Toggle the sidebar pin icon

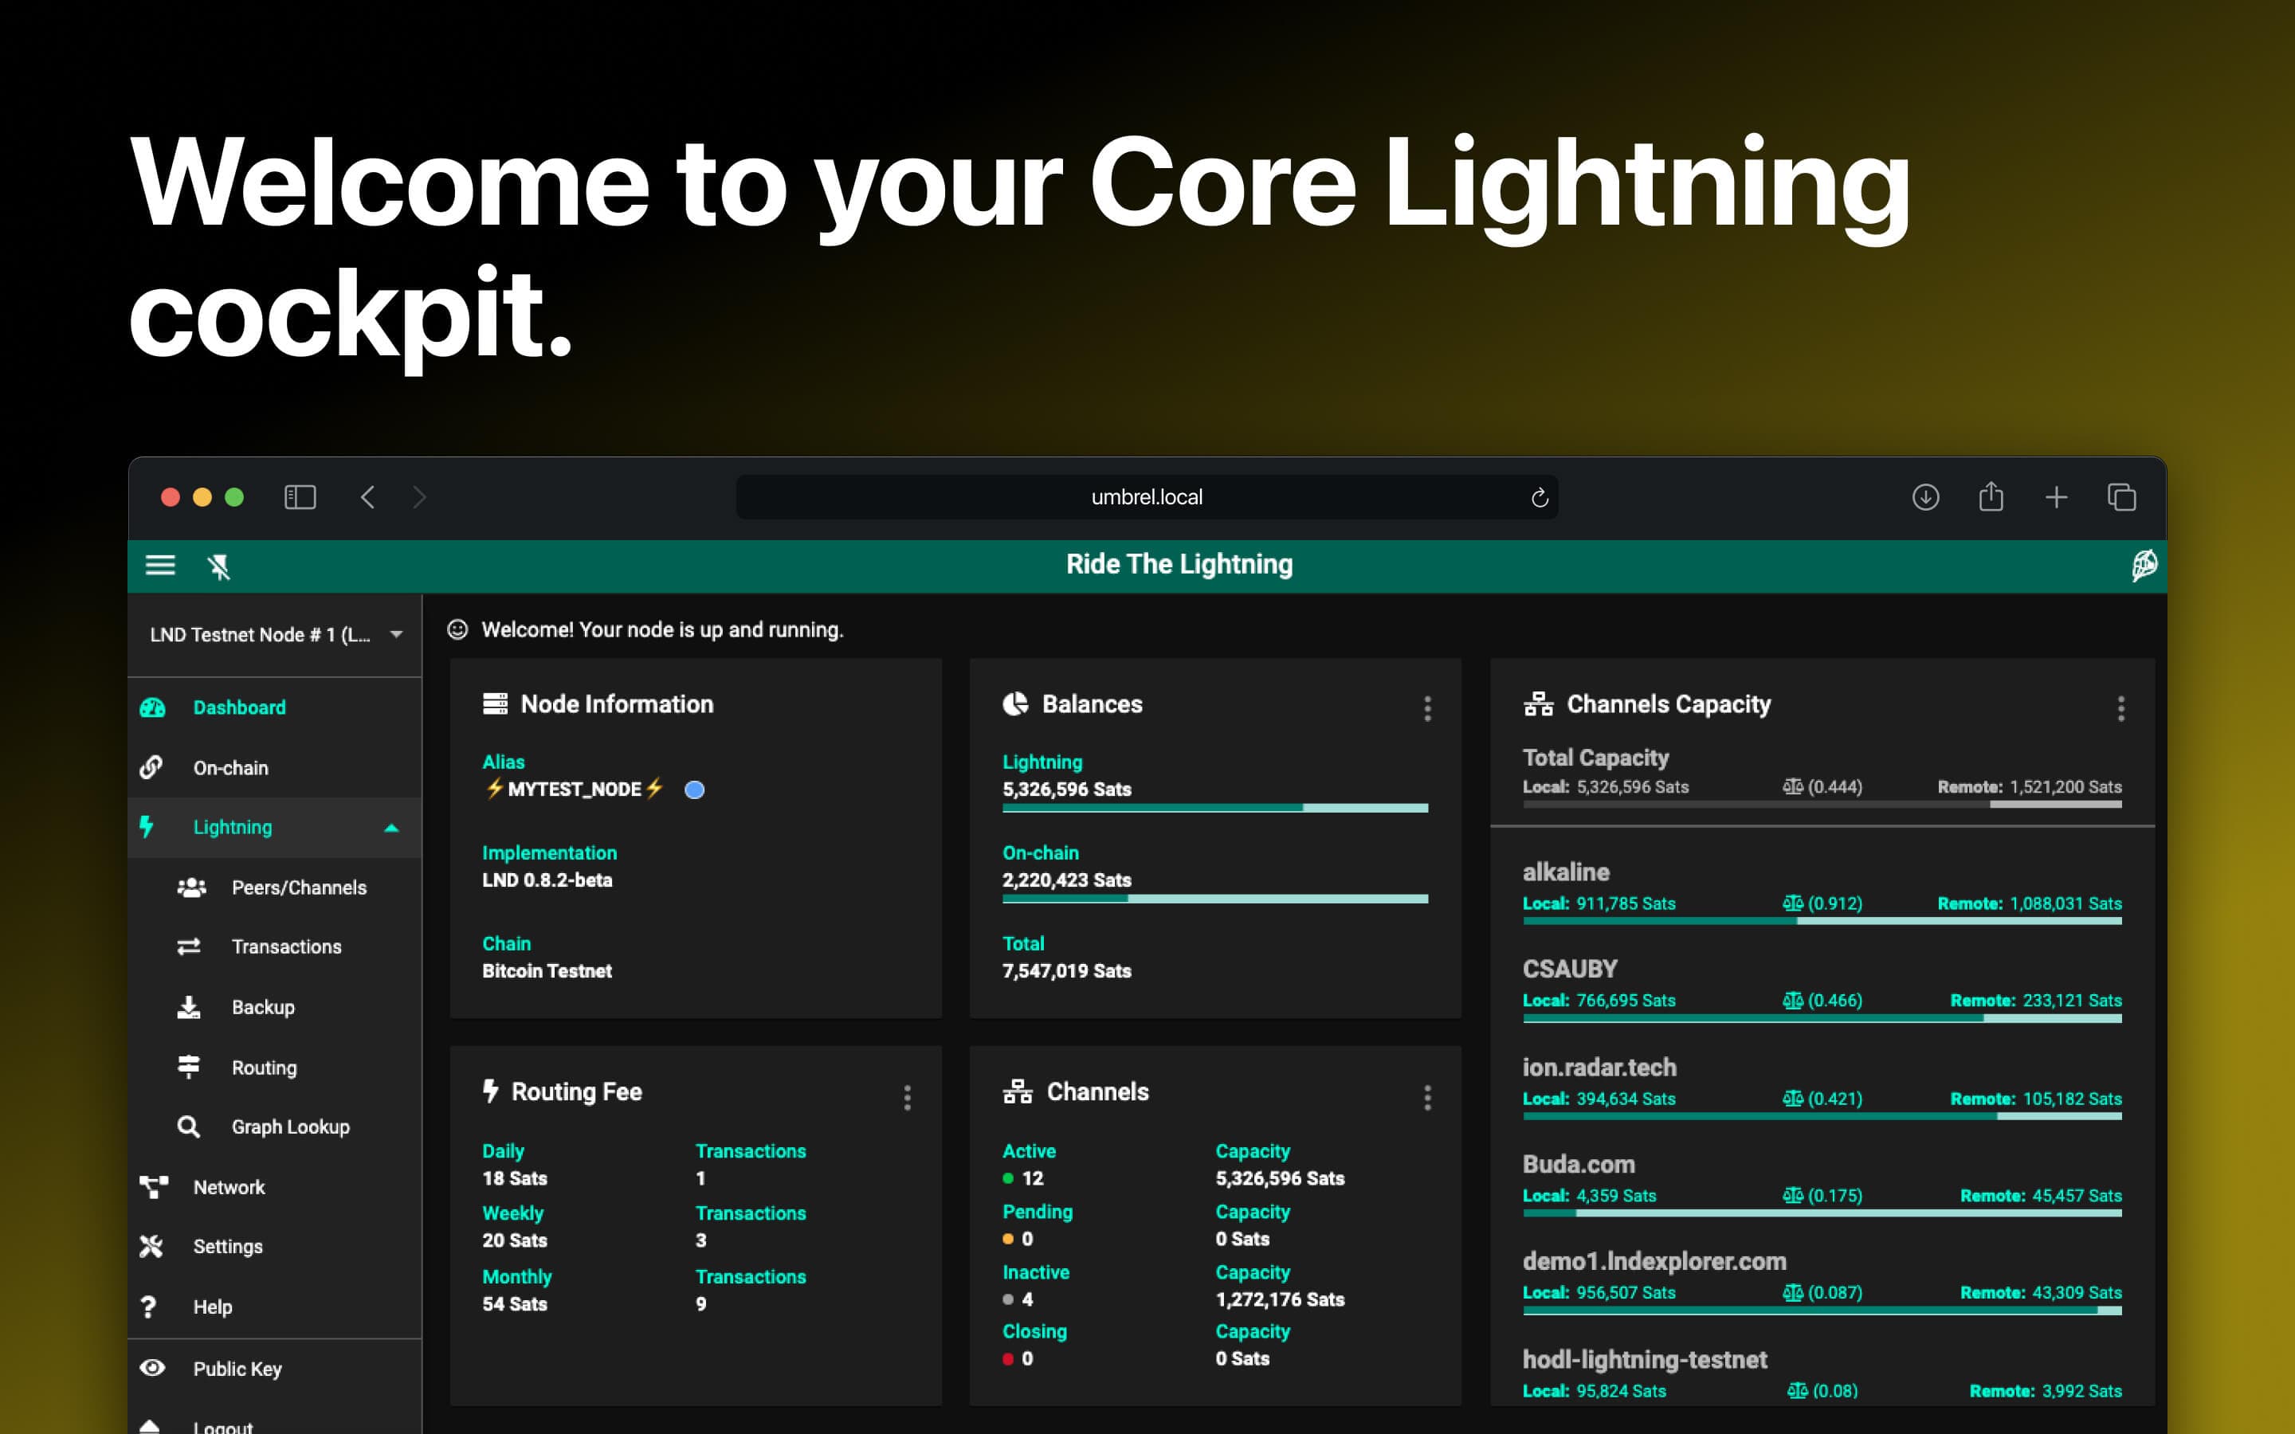tap(219, 567)
